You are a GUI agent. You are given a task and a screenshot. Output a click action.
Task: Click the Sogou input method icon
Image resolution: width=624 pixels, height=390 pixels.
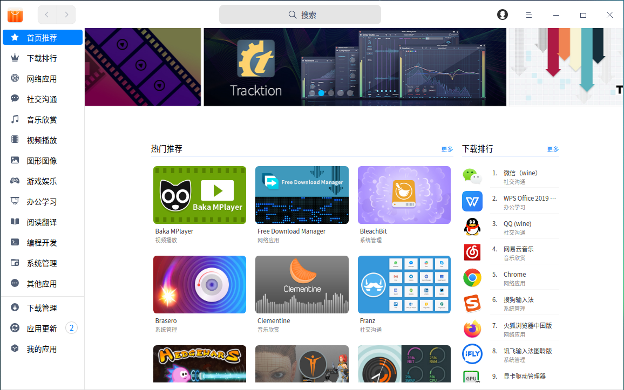[472, 303]
